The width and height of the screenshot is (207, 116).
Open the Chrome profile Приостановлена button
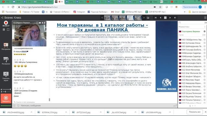(192, 7)
